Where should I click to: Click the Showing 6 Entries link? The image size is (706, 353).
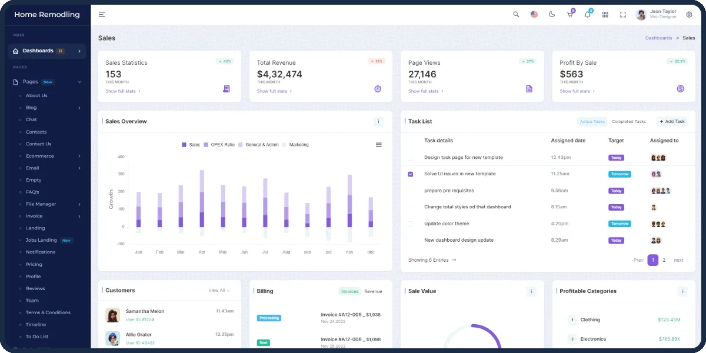point(432,260)
